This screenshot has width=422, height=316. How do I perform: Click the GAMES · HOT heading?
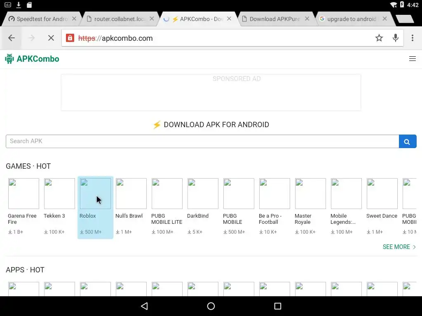(x=28, y=166)
